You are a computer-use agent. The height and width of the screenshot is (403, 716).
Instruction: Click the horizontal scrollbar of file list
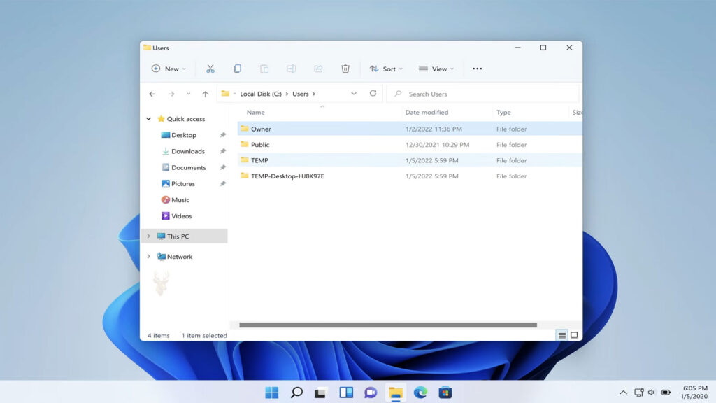point(388,325)
